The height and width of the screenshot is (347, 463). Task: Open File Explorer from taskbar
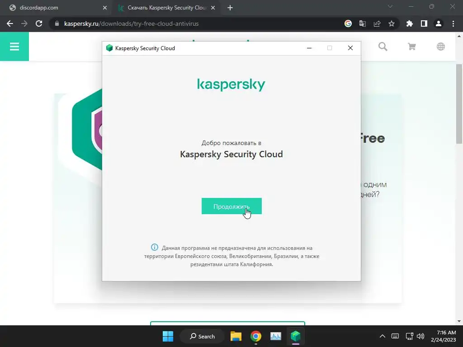[x=236, y=336]
